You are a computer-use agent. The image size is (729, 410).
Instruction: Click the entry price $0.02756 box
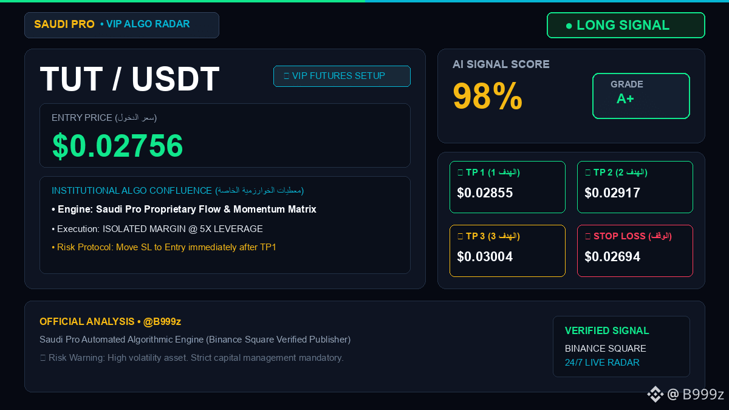(225, 135)
